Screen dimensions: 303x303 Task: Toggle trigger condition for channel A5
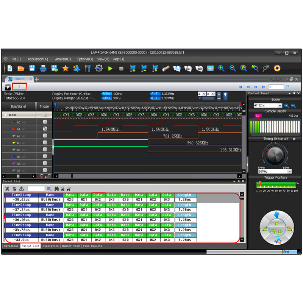tap(45, 156)
